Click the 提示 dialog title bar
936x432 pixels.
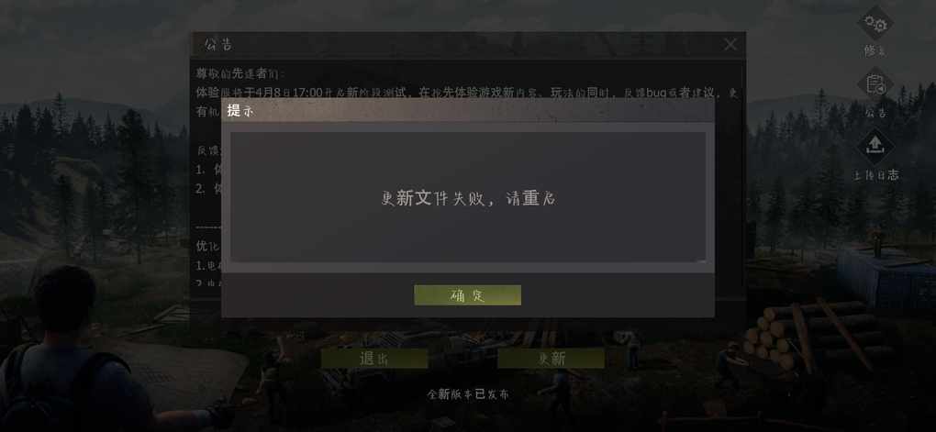468,110
